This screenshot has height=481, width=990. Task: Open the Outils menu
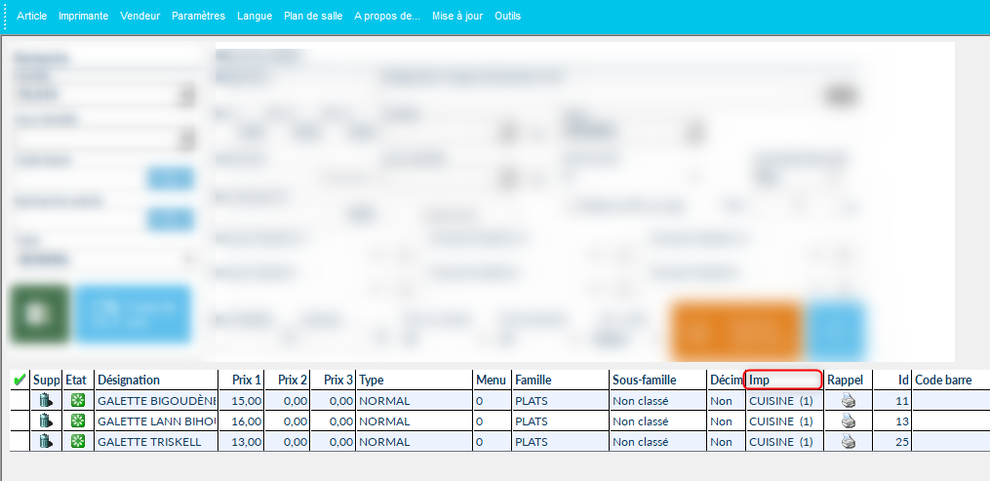pos(508,17)
